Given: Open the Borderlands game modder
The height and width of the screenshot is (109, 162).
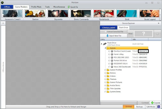Looking at the screenshot, I should pyautogui.click(x=104, y=15).
